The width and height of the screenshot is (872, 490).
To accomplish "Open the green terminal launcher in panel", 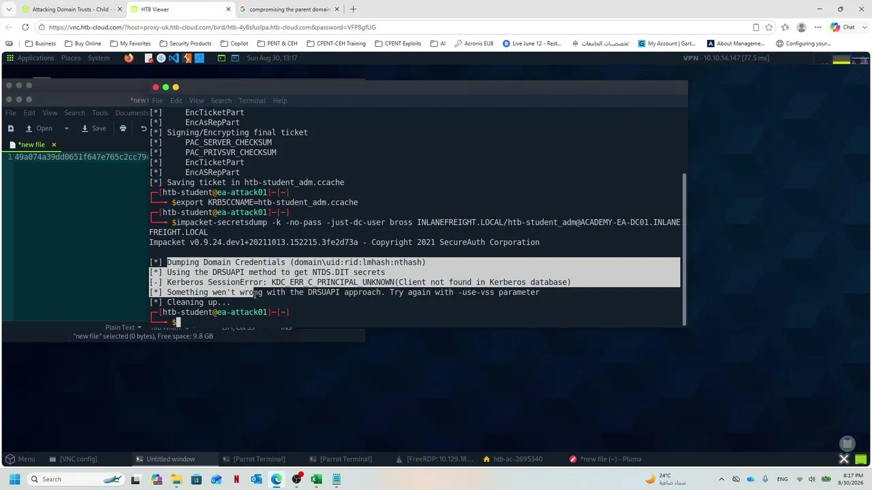I will [221, 59].
